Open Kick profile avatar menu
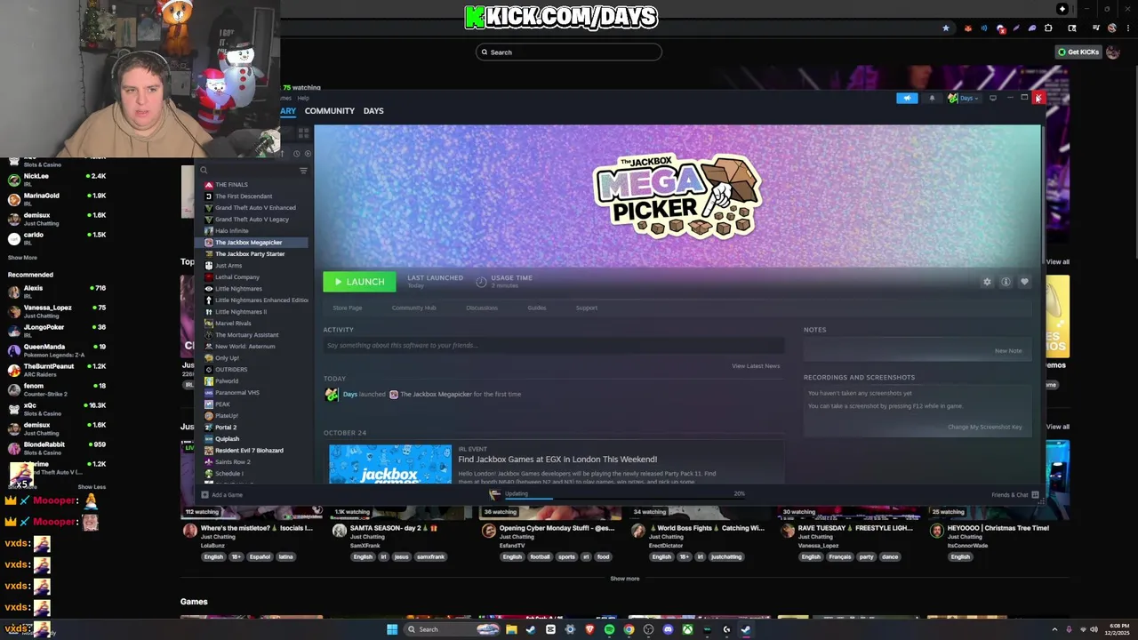The height and width of the screenshot is (640, 1138). 1112,52
